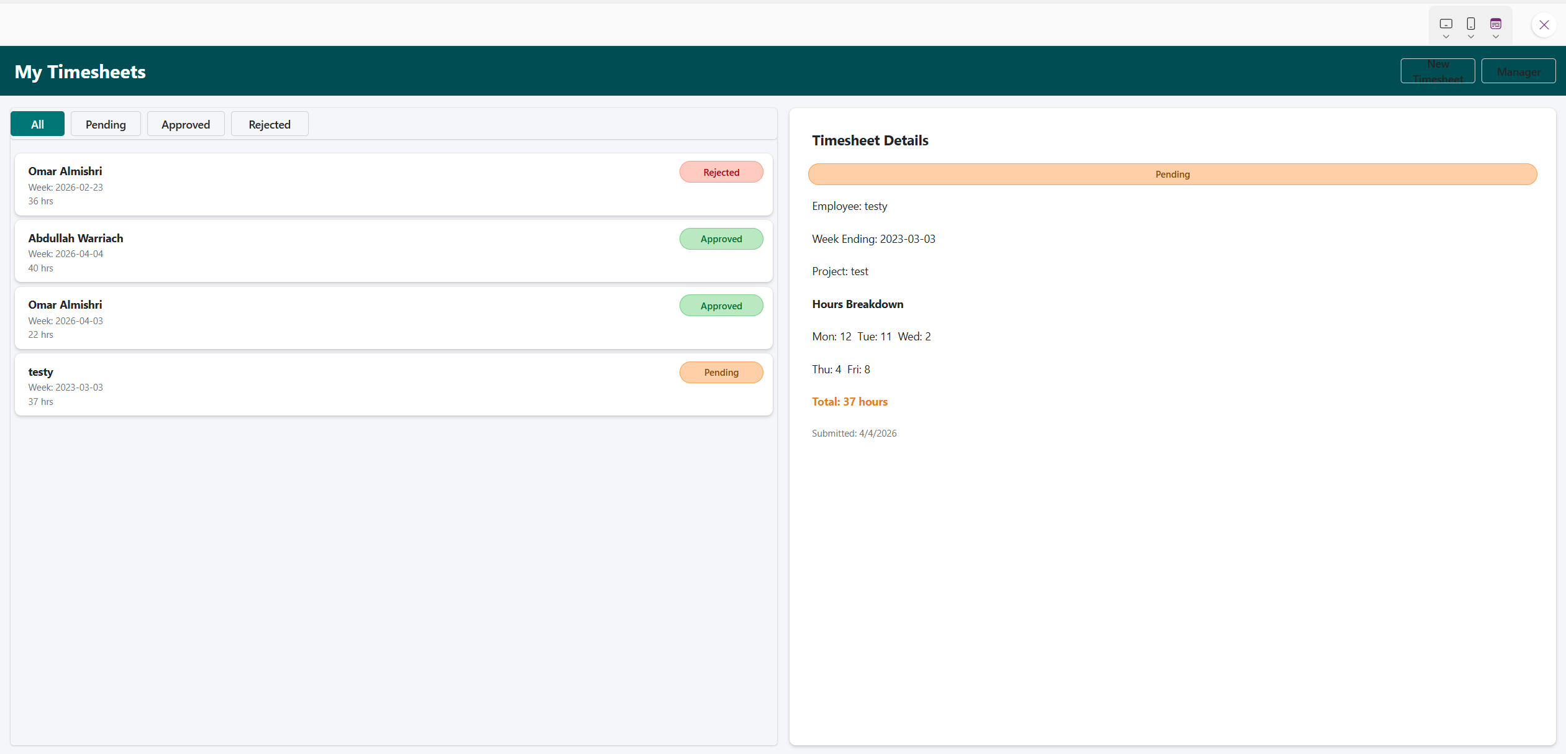The image size is (1566, 754).
Task: Show only Approved timesheets tab
Action: click(x=186, y=124)
